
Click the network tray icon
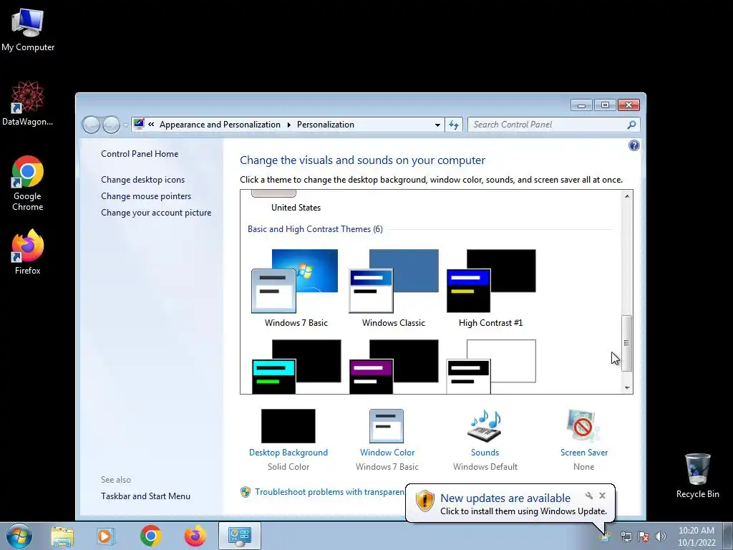[626, 536]
